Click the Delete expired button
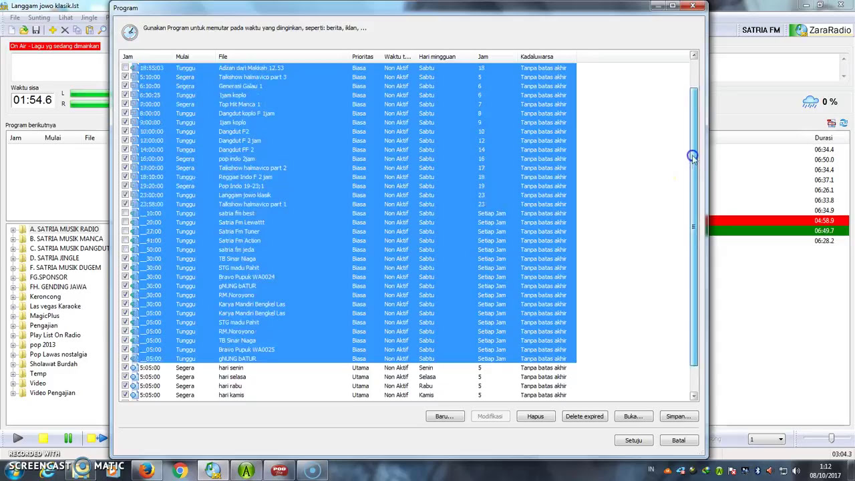 point(584,416)
